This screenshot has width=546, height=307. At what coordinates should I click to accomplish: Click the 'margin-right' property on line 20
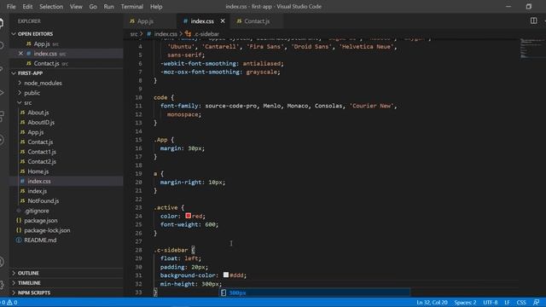[181, 182]
